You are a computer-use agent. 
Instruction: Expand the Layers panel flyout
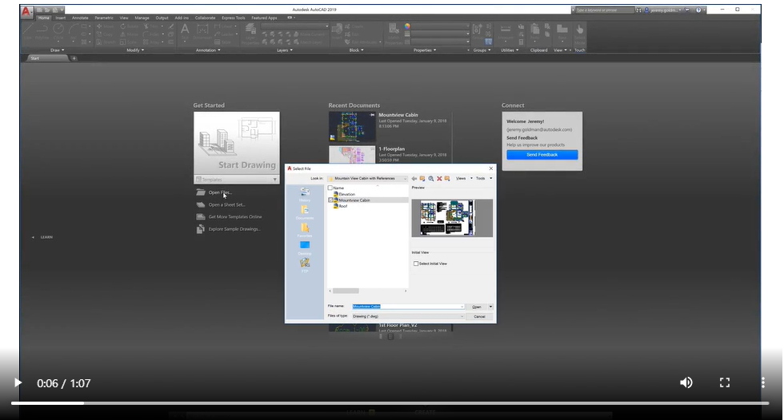coord(285,50)
